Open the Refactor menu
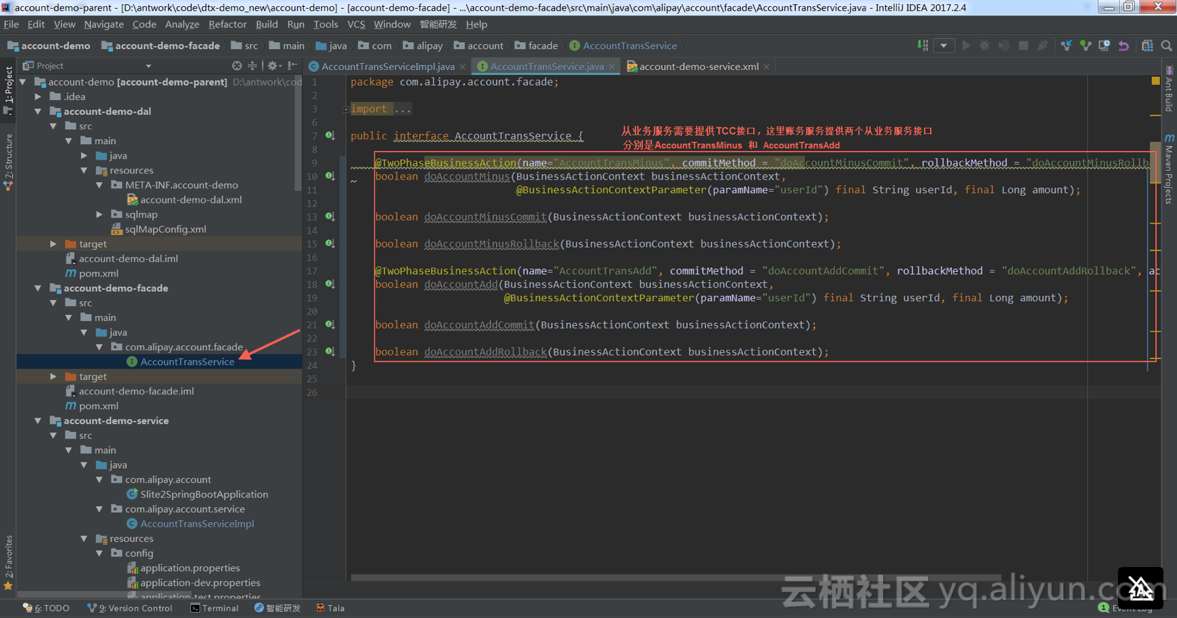This screenshot has height=618, width=1177. 227,24
